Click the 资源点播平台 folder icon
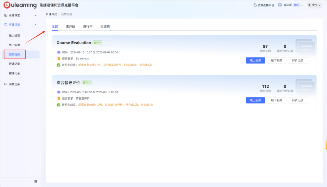Screen dimensions: 327x187 click(255, 5)
